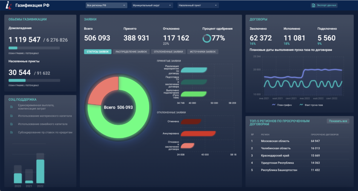Click icon beside Единовременная выплата item
This screenshot has height=191, width=358.
pyautogui.click(x=12, y=106)
